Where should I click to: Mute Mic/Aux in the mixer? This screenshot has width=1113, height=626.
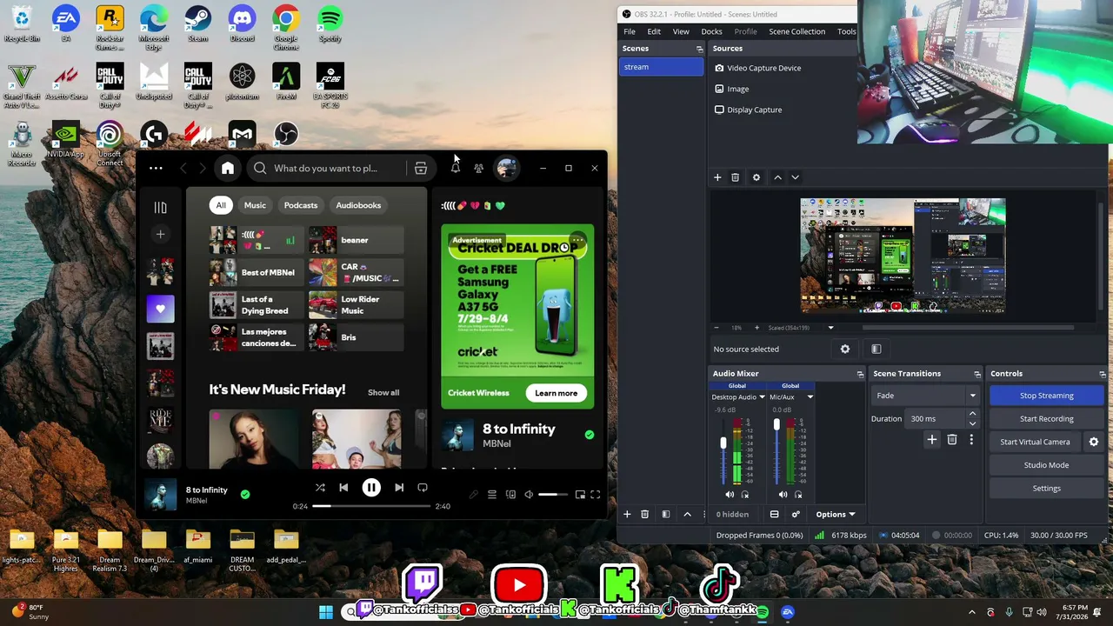click(x=783, y=495)
